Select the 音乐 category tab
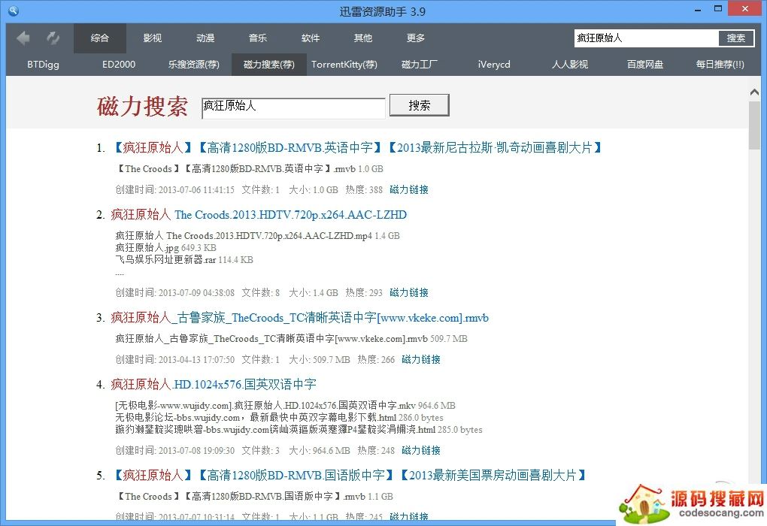Screen dimensions: 767x526 coord(258,38)
